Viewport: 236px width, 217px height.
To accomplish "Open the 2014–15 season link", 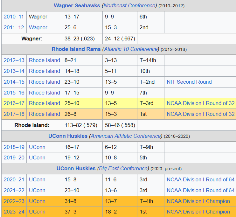I will (x=14, y=82).
